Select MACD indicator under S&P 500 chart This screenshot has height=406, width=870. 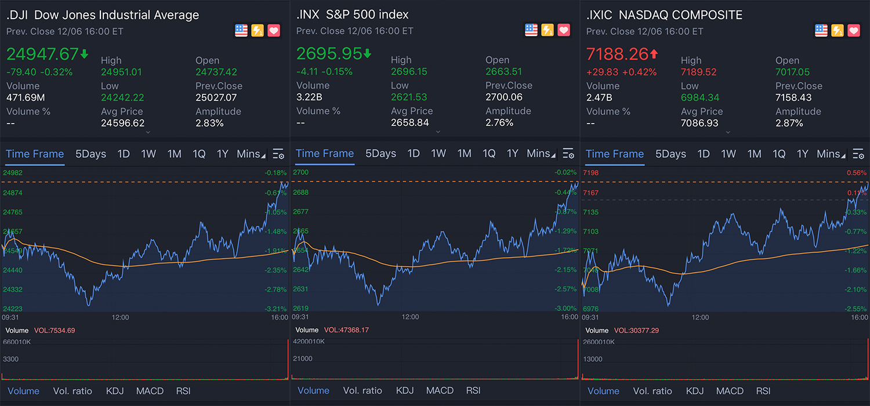pos(440,390)
